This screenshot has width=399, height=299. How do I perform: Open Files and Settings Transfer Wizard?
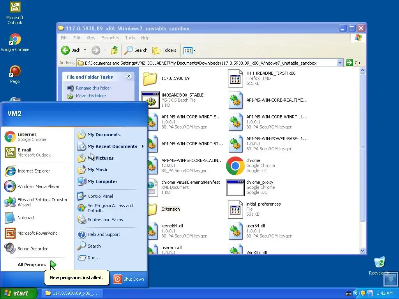[36, 202]
